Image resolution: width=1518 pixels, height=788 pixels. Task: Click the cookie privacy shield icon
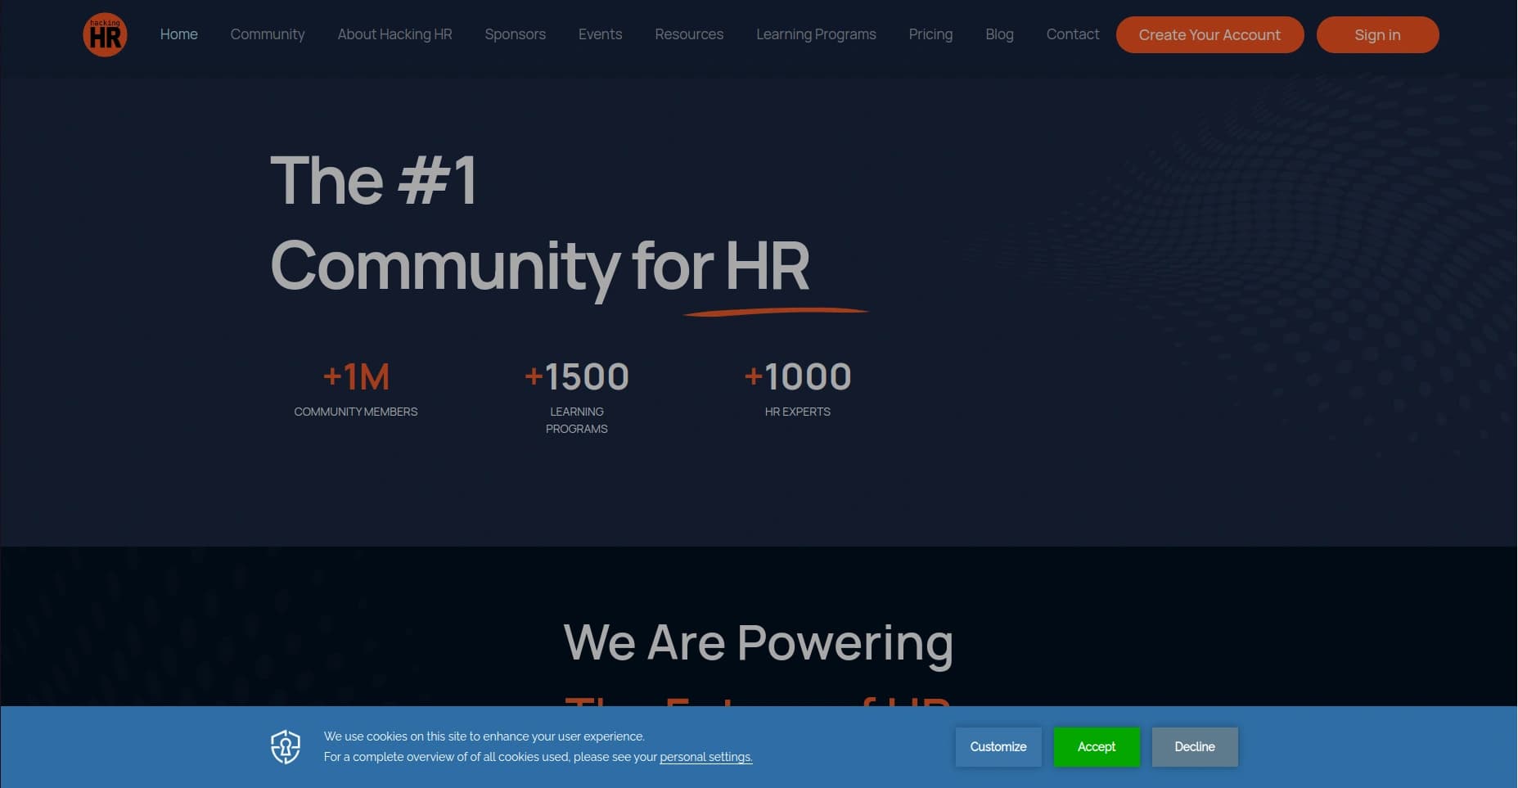coord(286,746)
